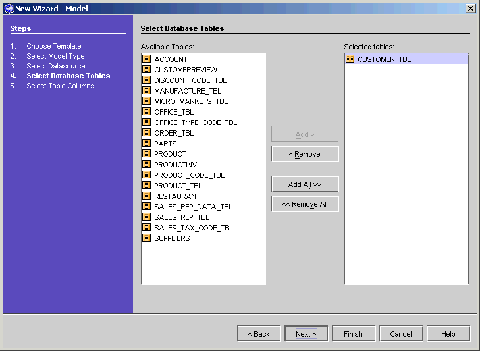Click the table icon beside PRODUCTINV
This screenshot has height=351, width=480.
[147, 164]
